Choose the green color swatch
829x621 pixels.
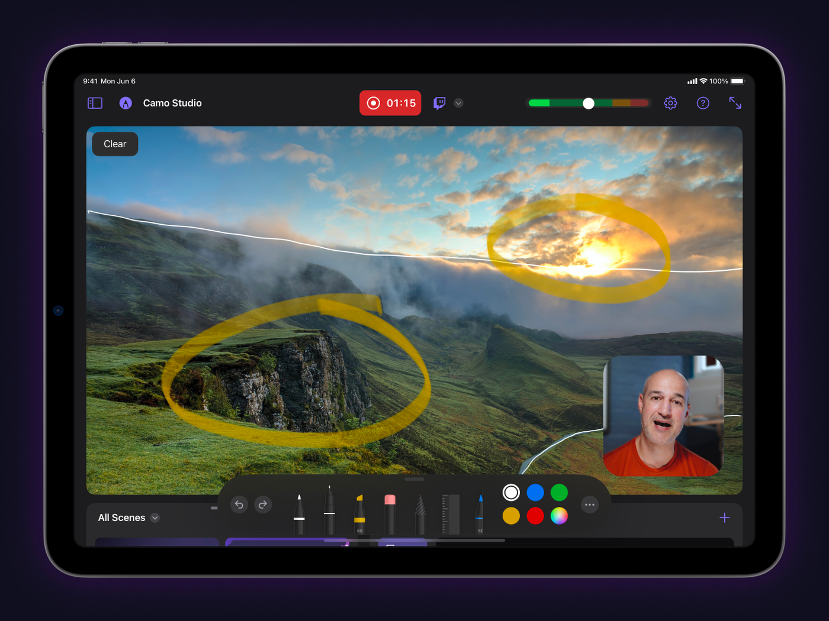[559, 492]
